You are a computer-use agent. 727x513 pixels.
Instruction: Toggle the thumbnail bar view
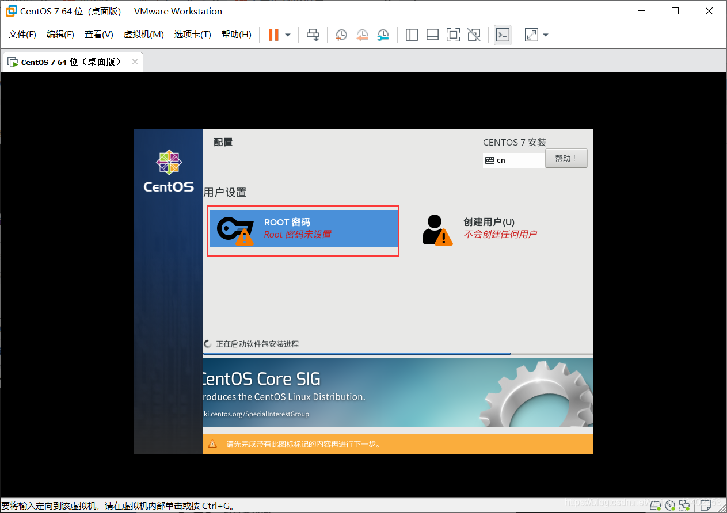point(432,35)
